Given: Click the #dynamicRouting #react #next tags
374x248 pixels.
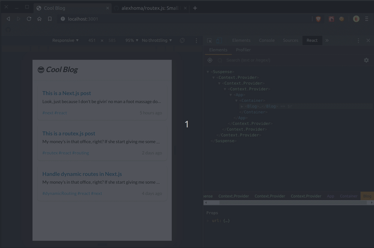Looking at the screenshot, I should pyautogui.click(x=72, y=193).
